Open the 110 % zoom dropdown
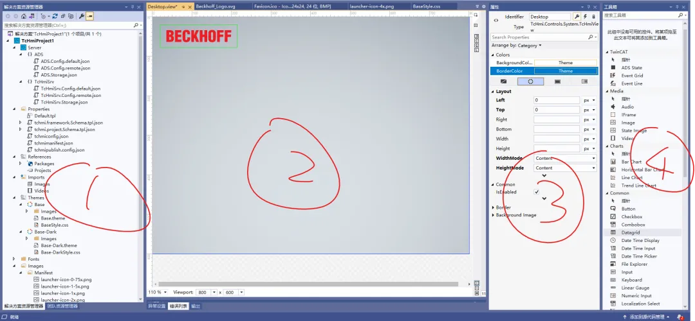695x321 pixels. 158,292
